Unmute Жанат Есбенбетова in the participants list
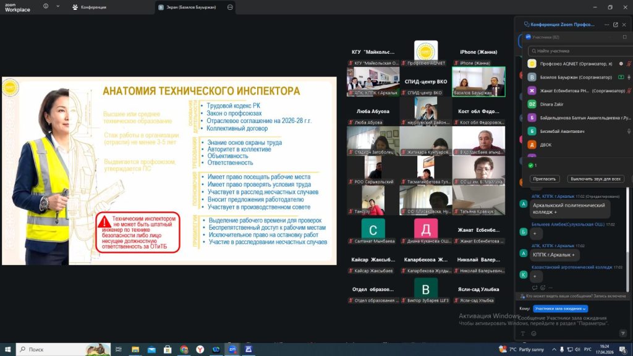 click(629, 91)
